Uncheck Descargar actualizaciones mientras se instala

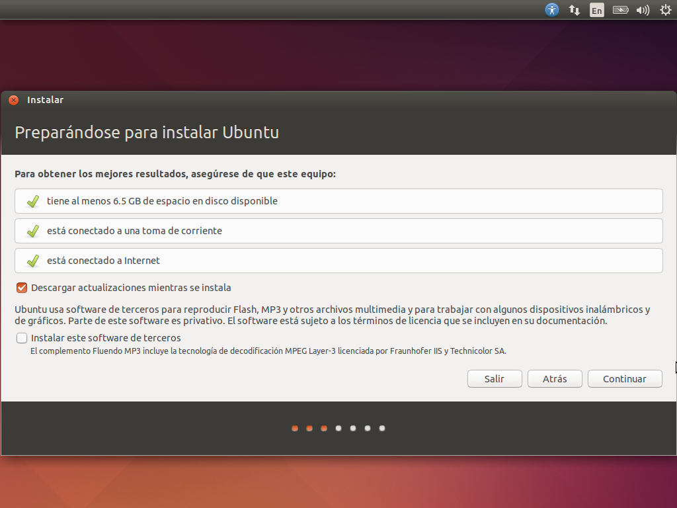pos(22,288)
